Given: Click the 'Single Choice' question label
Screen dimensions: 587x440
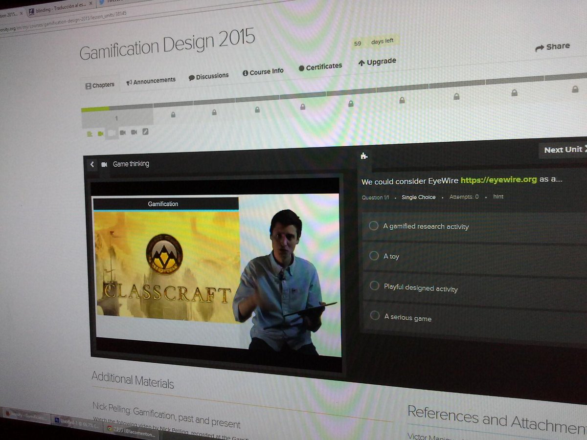Looking at the screenshot, I should tap(419, 198).
